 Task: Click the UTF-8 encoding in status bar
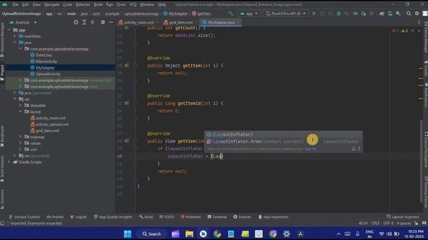coord(389,223)
